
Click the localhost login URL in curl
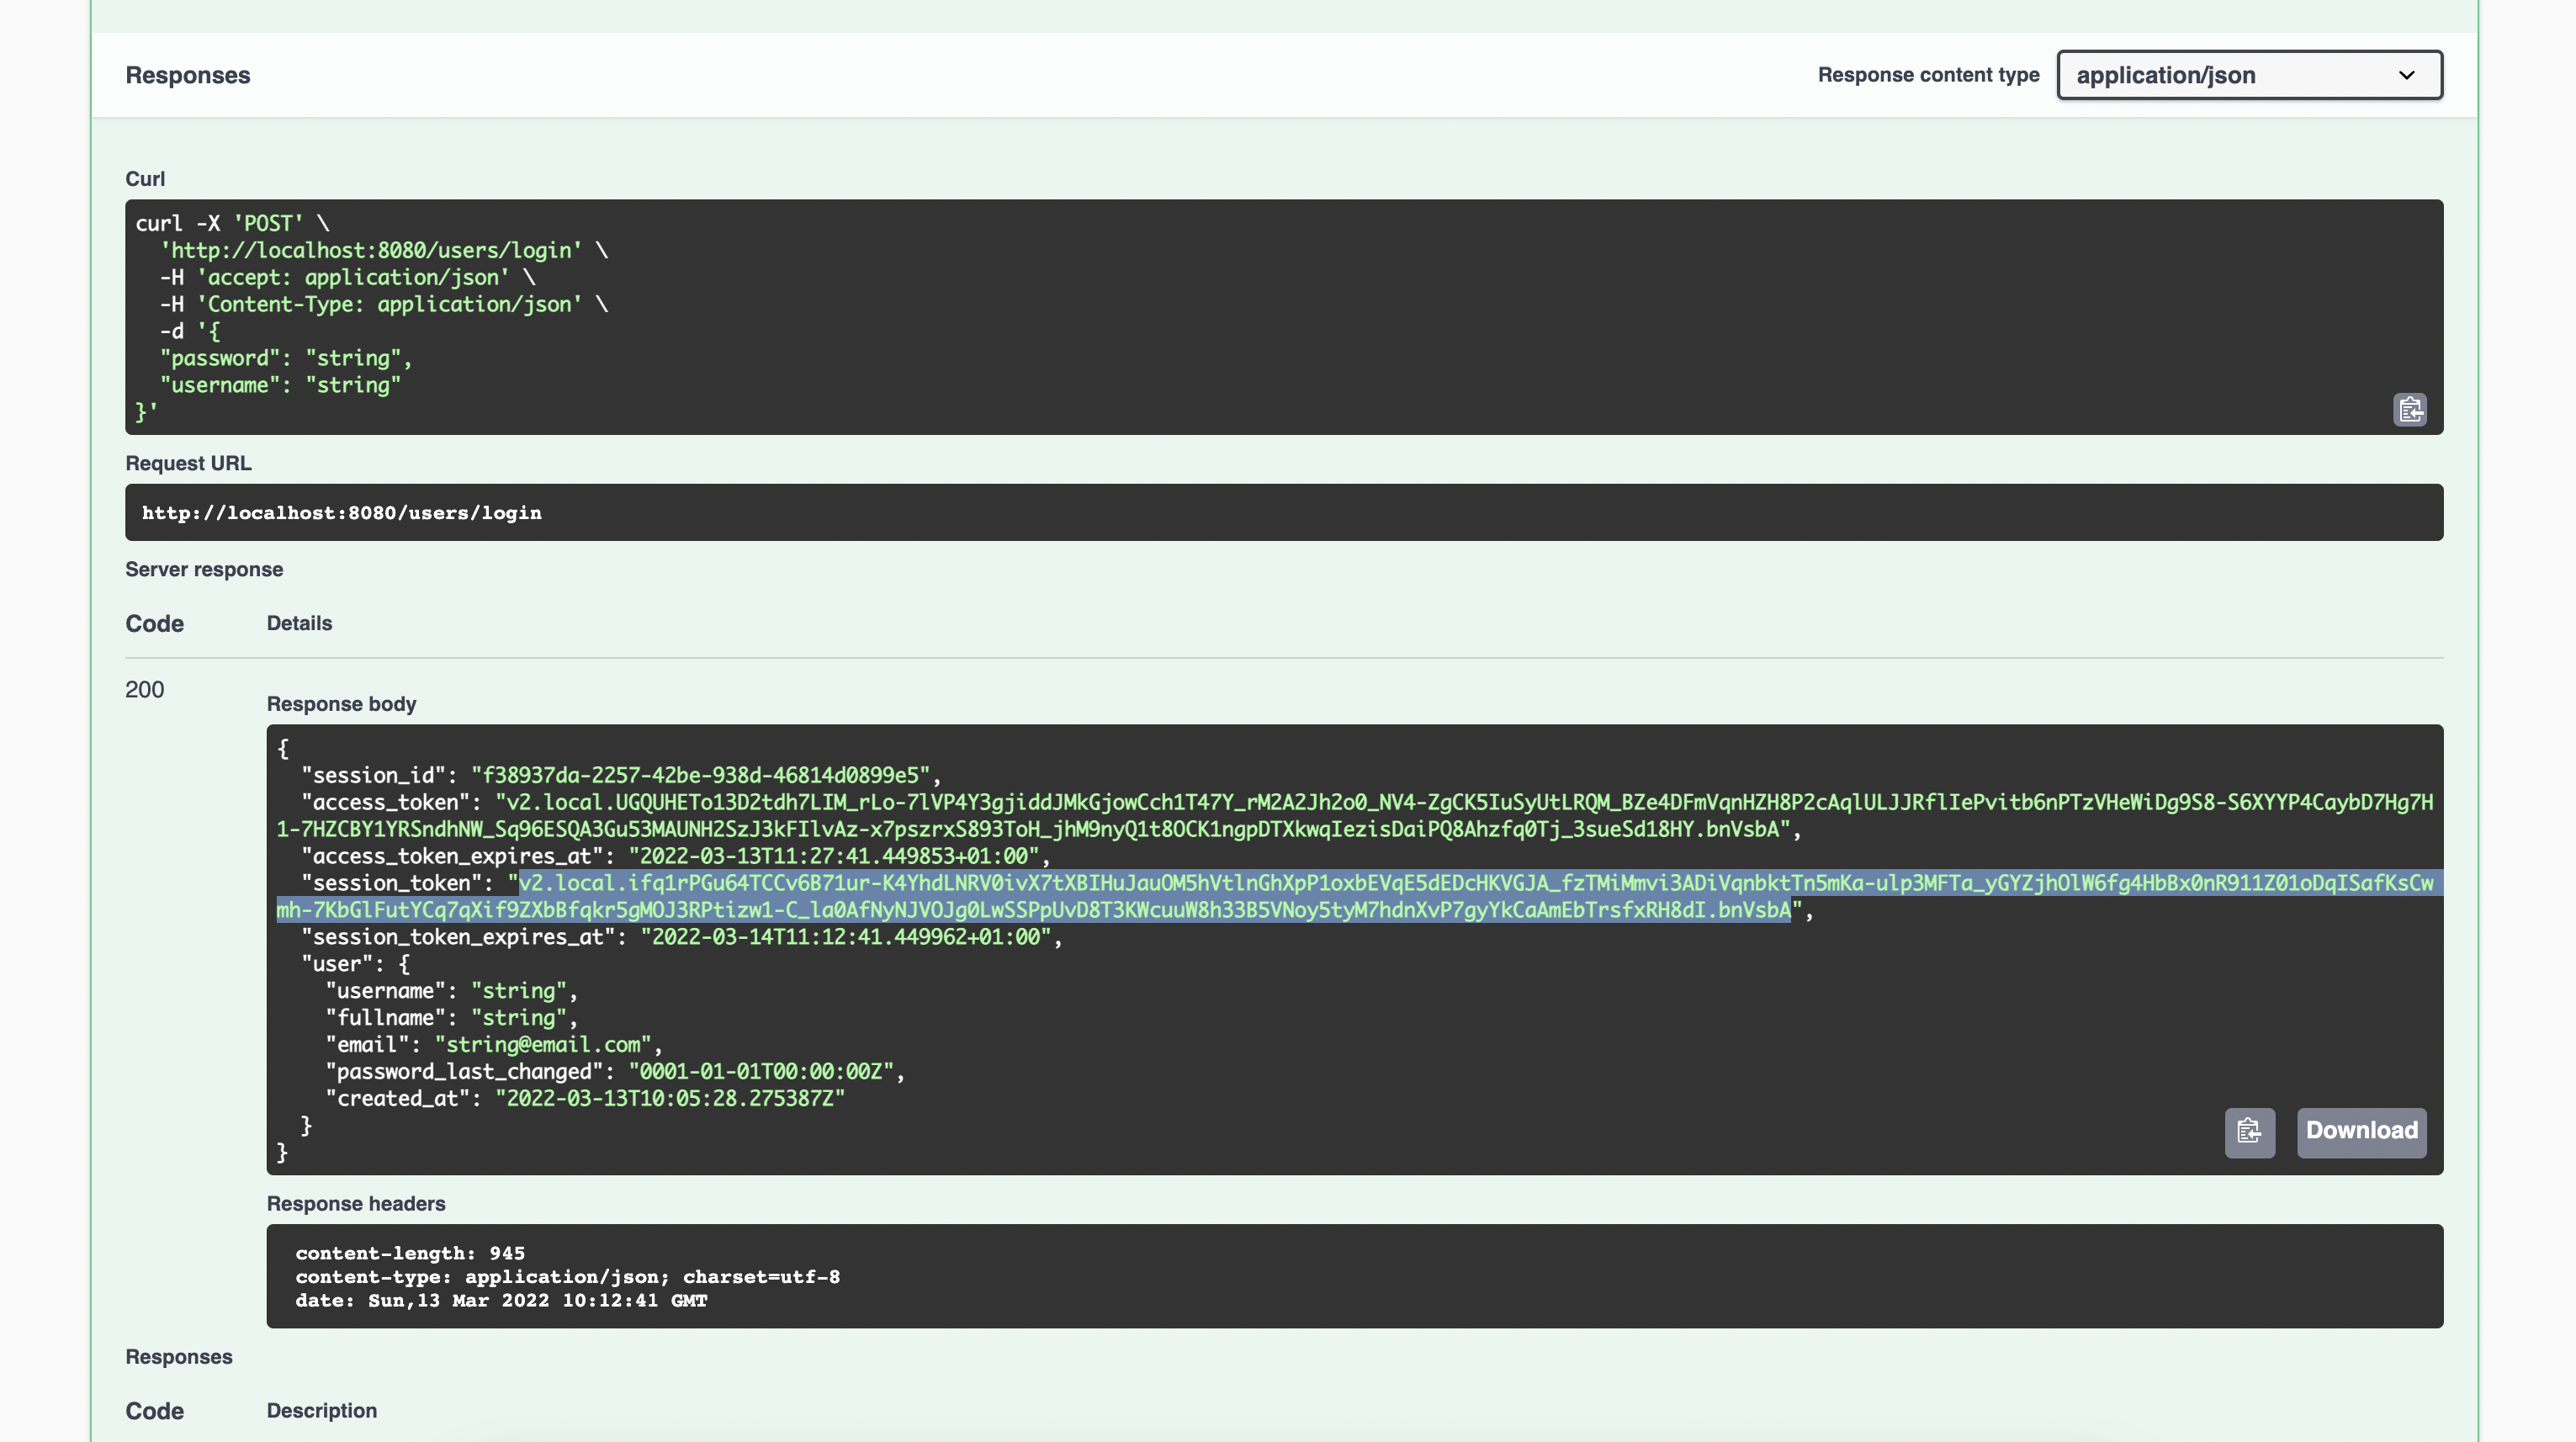pyautogui.click(x=370, y=251)
